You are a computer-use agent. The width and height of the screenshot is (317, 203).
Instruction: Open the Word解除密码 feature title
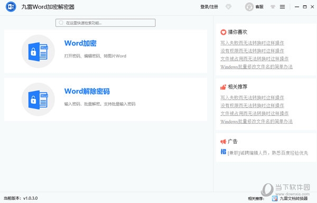87,91
